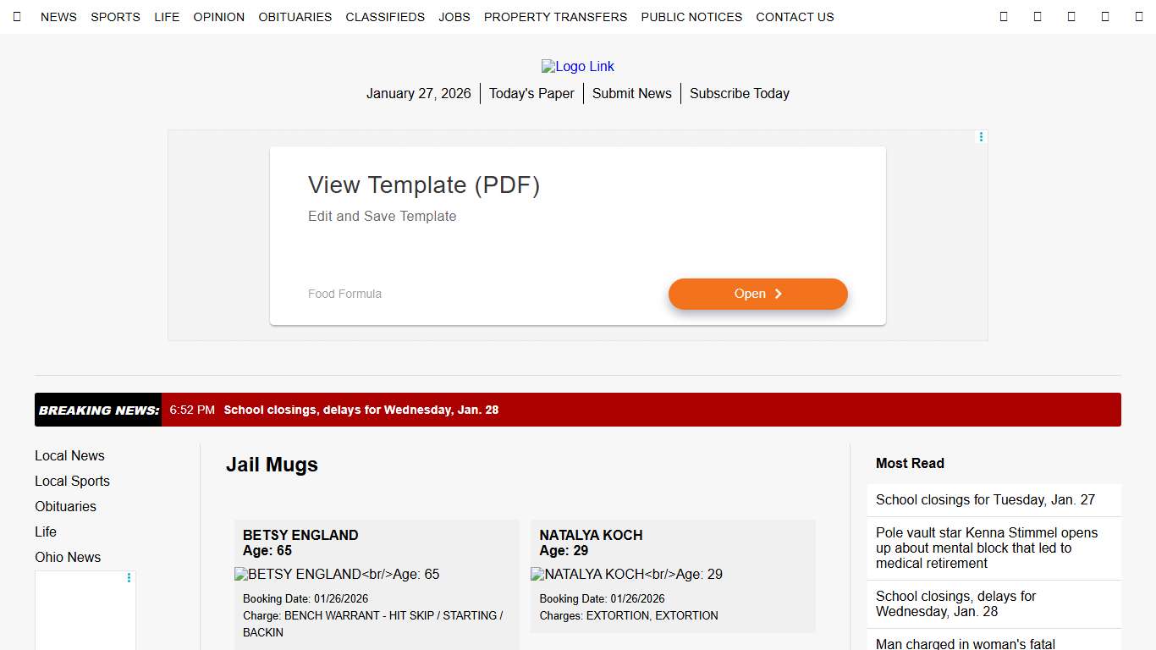Click the chevron arrow on the Open button
The image size is (1156, 650).
779,294
